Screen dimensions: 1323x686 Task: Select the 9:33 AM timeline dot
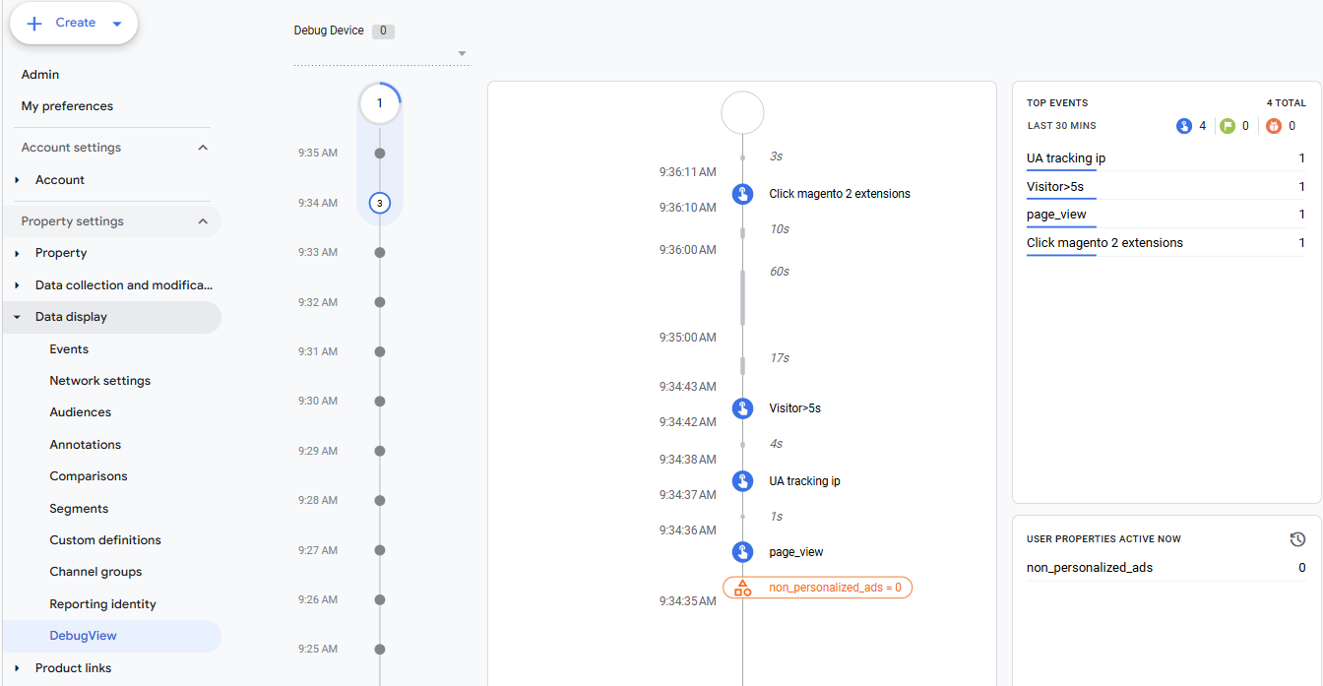pos(380,253)
